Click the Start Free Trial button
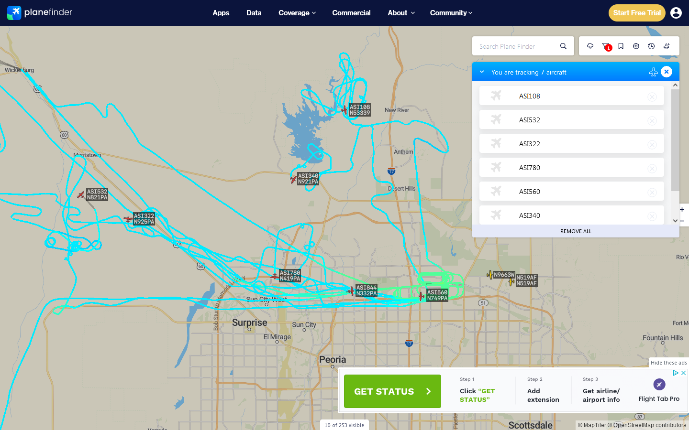Screen dimensions: 689x430 pyautogui.click(x=637, y=13)
